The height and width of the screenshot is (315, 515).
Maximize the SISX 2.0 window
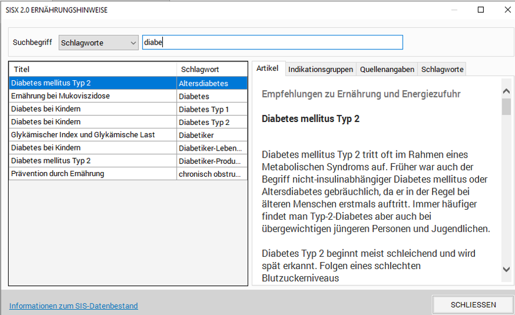pyautogui.click(x=481, y=10)
